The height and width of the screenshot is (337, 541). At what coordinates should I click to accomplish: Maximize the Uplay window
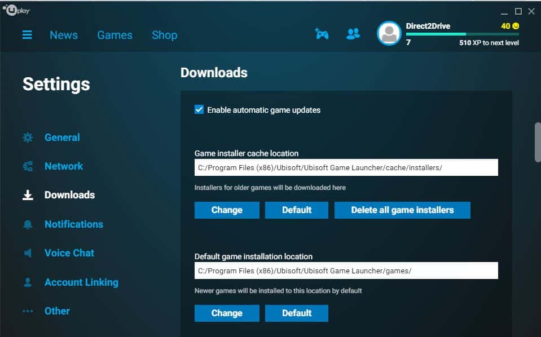coord(518,11)
